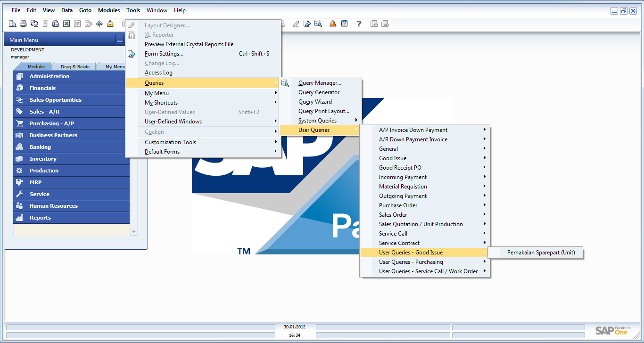
Task: Switch to the Drag & Relate tab
Action: 74,66
